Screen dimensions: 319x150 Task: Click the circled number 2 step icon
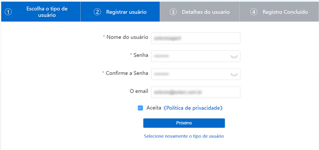(x=97, y=12)
